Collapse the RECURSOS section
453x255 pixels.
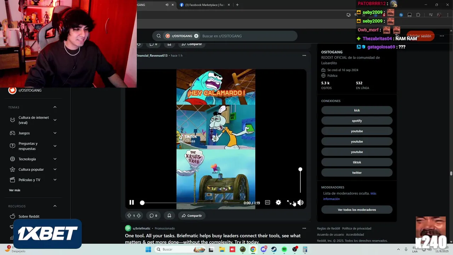pyautogui.click(x=55, y=206)
